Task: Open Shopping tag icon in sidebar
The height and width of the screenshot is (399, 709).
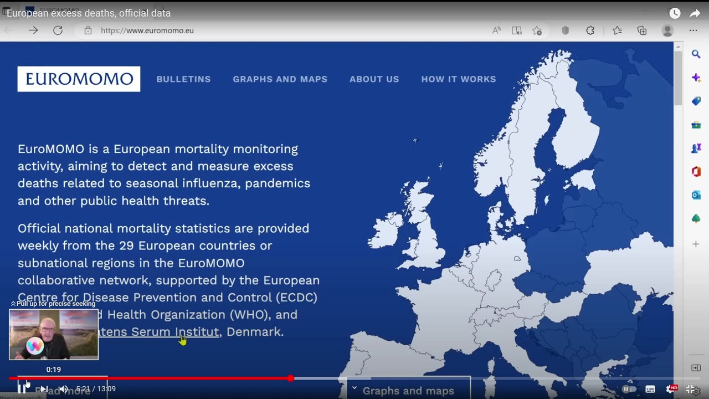Action: 696,101
